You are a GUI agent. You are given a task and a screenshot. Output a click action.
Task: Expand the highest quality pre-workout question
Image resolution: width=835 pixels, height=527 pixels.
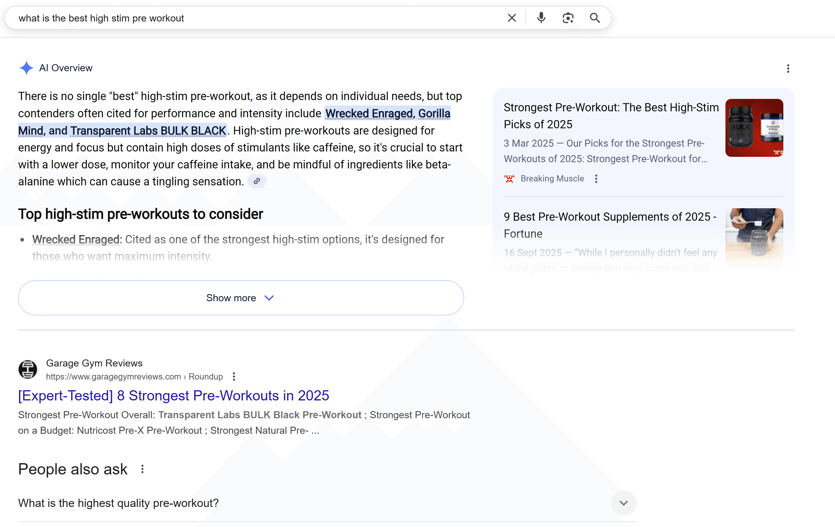[x=623, y=503]
